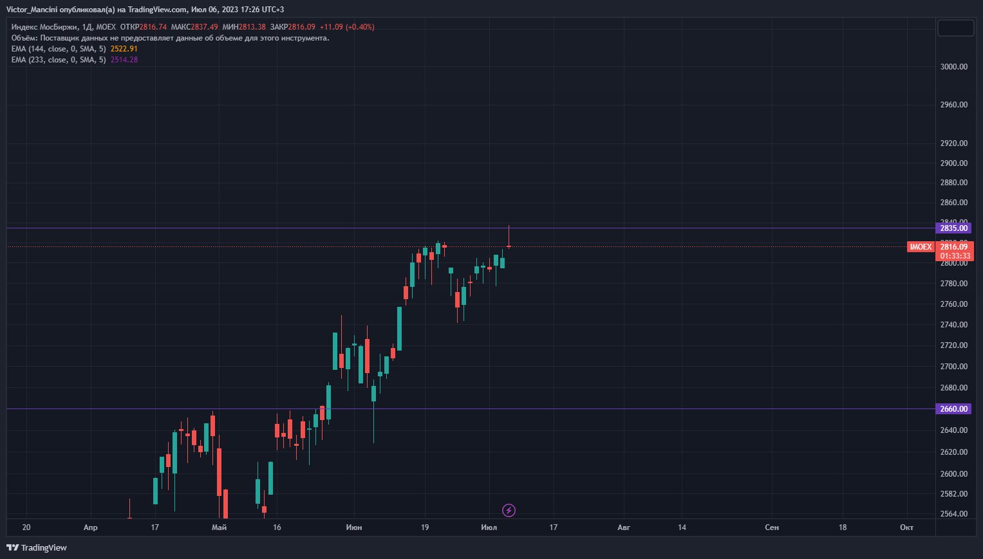Click the lightning bolt event marker
This screenshot has width=983, height=559.
[509, 511]
